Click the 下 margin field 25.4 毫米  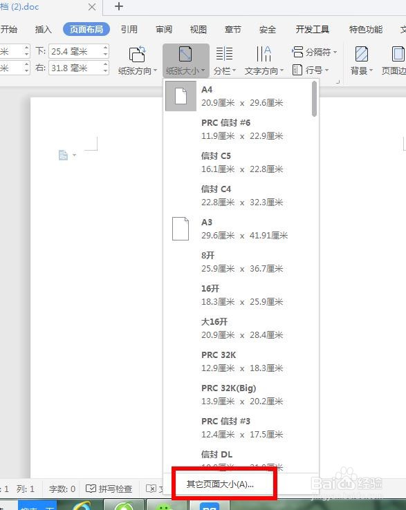coord(78,51)
